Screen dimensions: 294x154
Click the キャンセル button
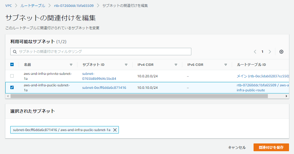(x=237, y=147)
